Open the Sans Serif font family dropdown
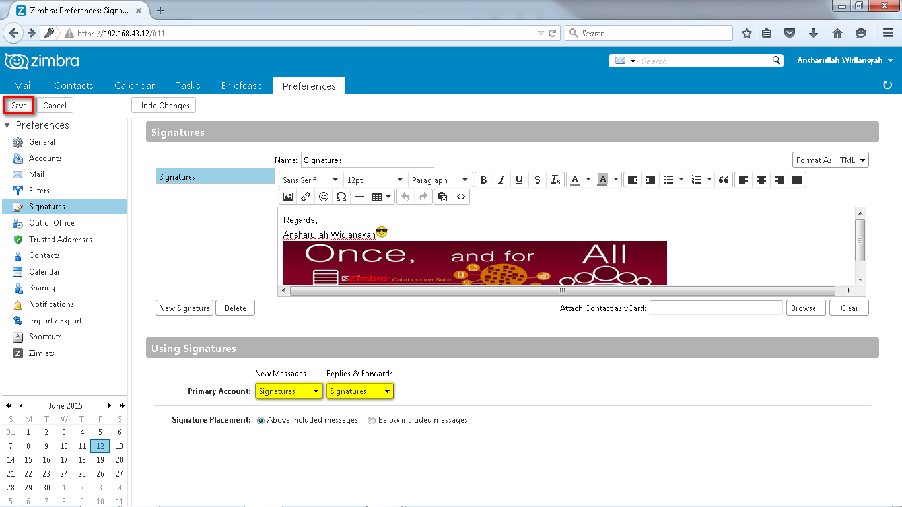Screen dimensions: 902x507 (310, 180)
